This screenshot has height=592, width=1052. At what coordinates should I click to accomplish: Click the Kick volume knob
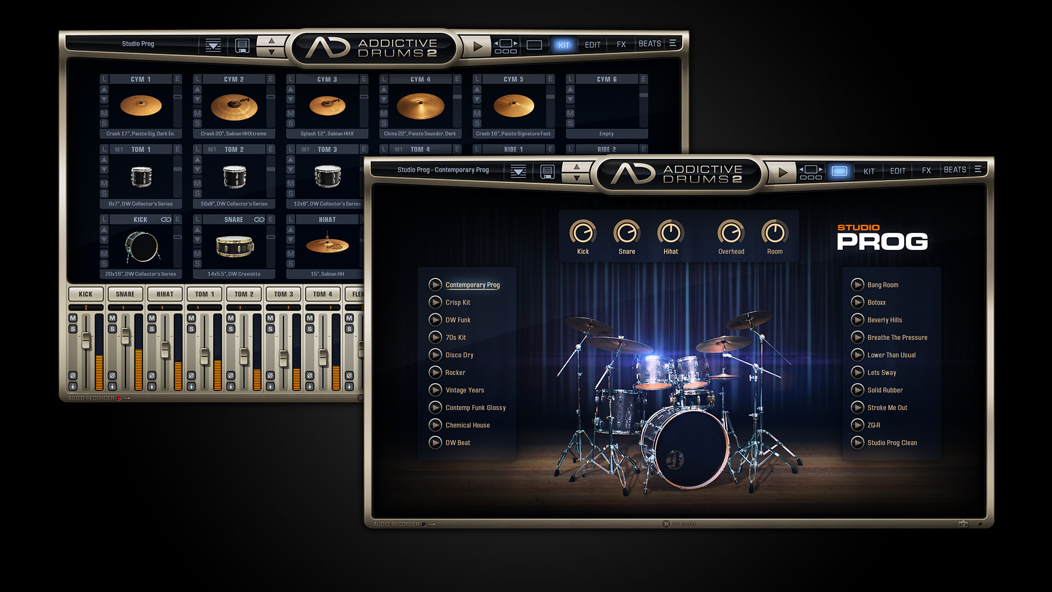583,232
